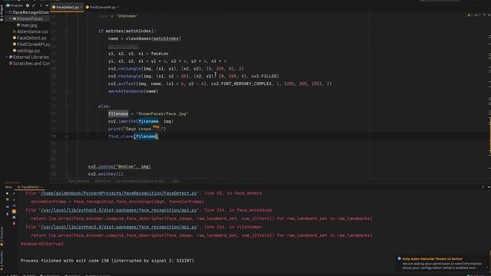
Task: Click the orange scroll-to-end icon in Run panel
Action: point(14,212)
